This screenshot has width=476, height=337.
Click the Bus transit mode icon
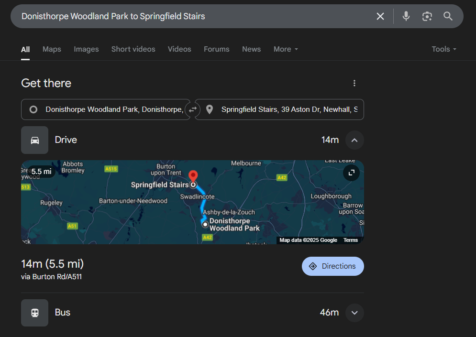pos(34,313)
